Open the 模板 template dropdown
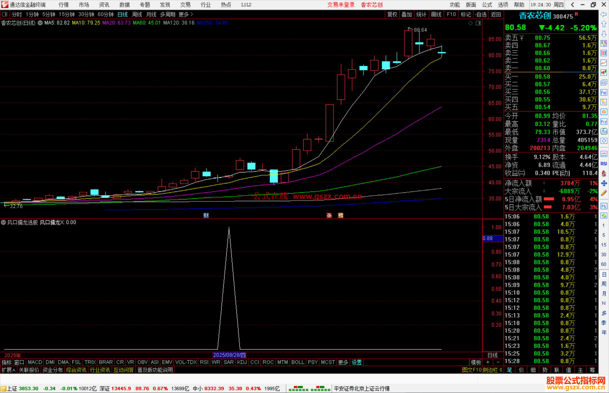609x393 pixels. pos(476,362)
